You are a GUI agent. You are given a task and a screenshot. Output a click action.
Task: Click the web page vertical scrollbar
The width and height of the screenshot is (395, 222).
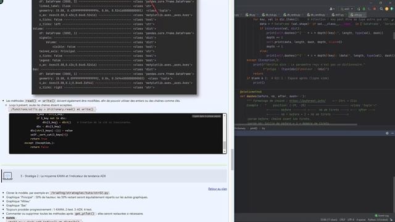click(232, 159)
